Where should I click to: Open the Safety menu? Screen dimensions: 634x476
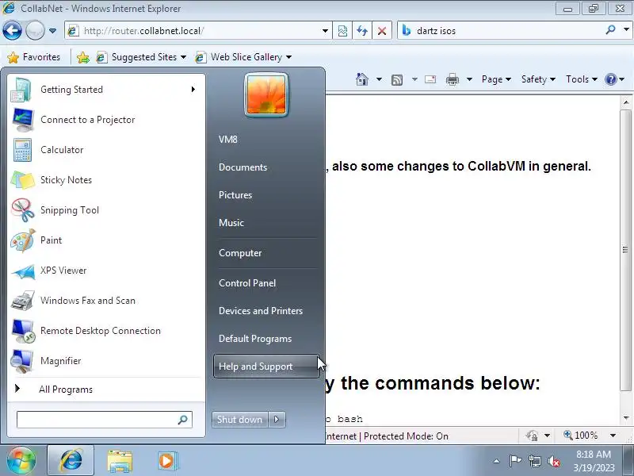click(538, 79)
